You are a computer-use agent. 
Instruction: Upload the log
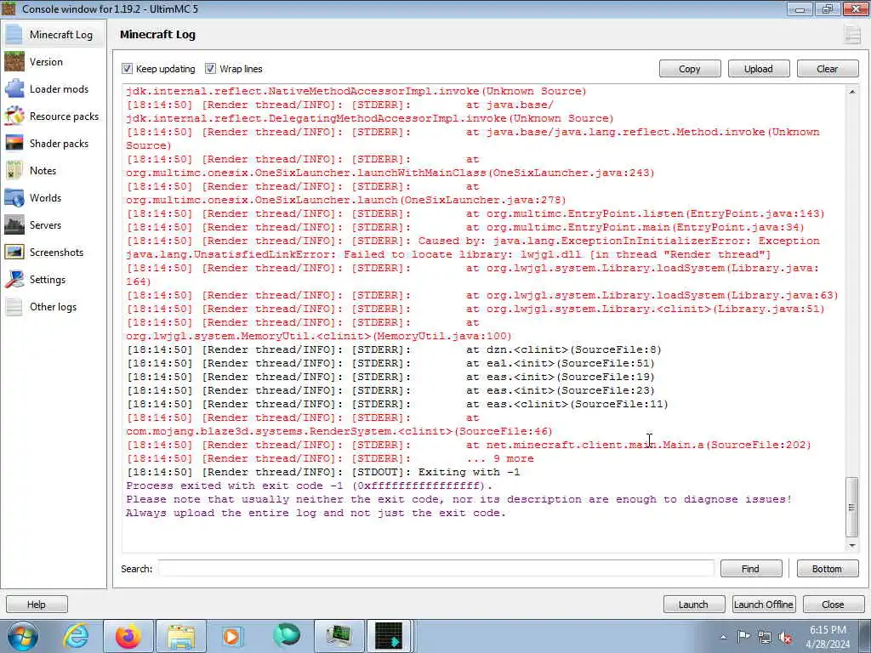point(758,68)
